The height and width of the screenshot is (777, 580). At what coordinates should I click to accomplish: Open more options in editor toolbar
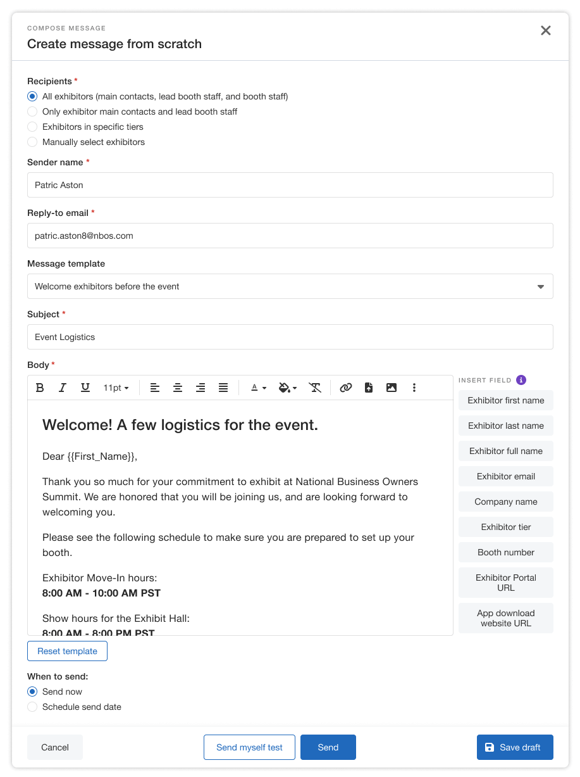pyautogui.click(x=414, y=388)
